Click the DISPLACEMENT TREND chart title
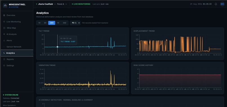Viewport: 227px width, 107px height. pyautogui.click(x=144, y=31)
